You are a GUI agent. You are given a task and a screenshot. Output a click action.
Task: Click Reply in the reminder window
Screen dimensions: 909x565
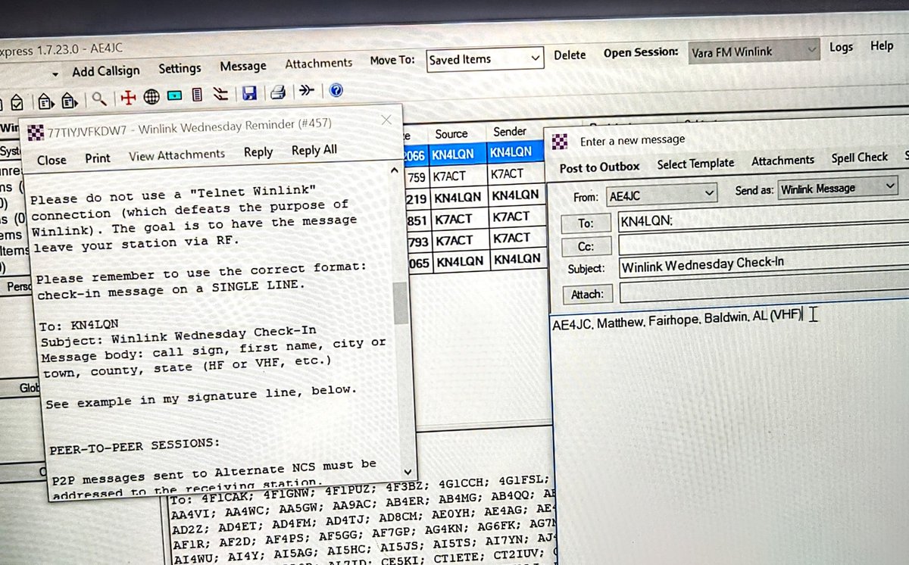258,152
